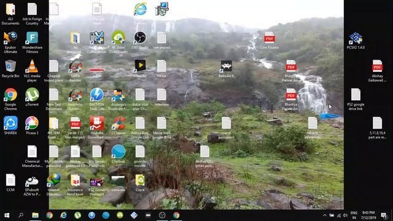393x221 pixels.
Task: Open Windows Start menu
Action: [7, 215]
